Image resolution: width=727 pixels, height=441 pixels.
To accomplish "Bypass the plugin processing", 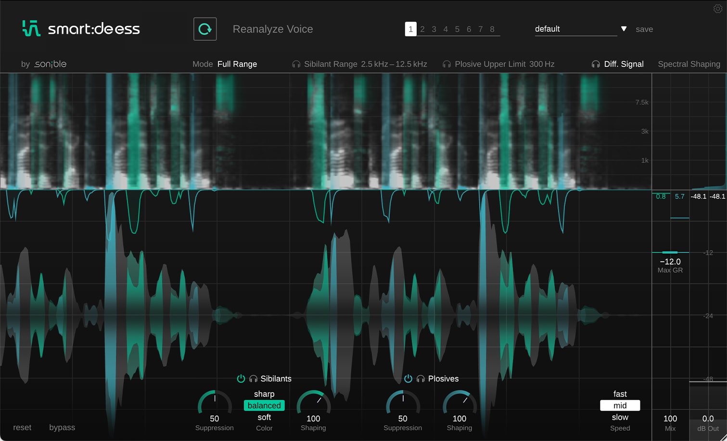I will pos(62,428).
